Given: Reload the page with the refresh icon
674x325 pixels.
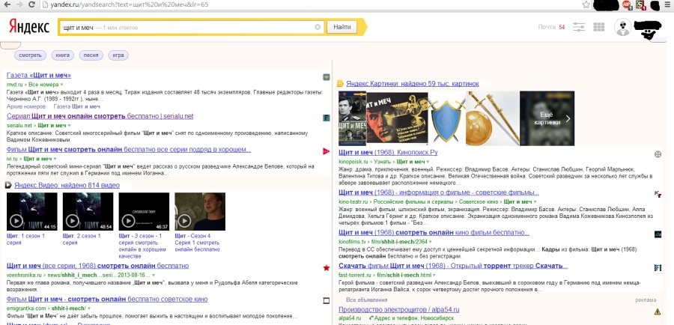Looking at the screenshot, I should [x=31, y=4].
